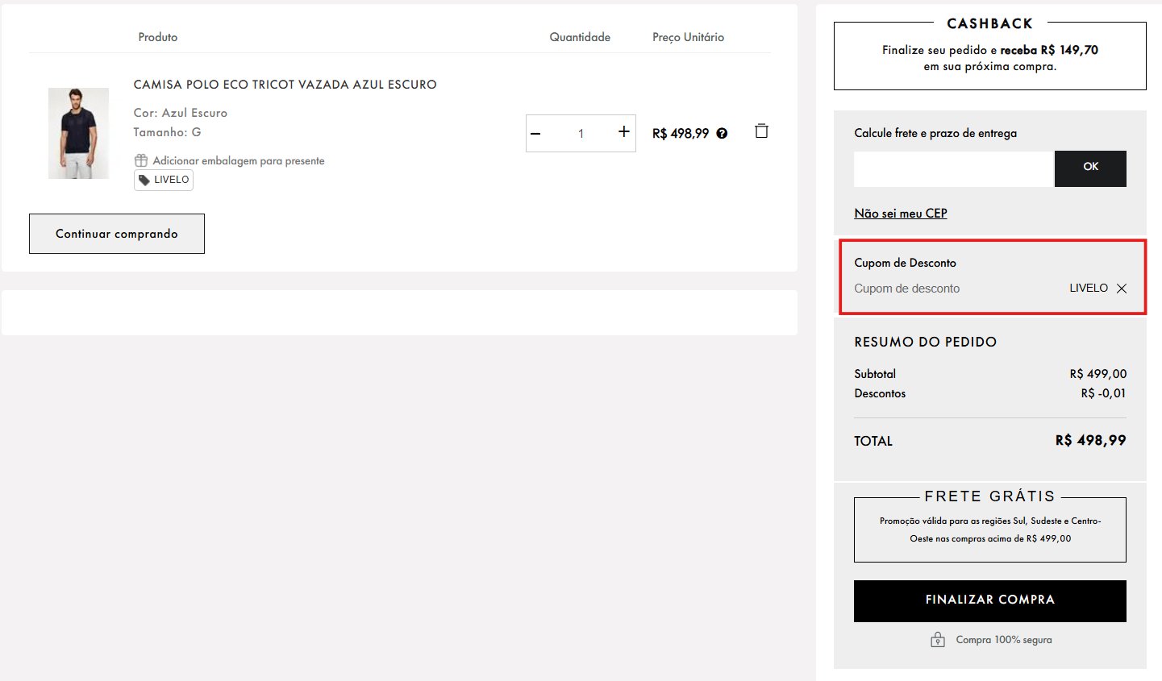
Task: Click the FINALIZAR COMPRA button
Action: 990,601
